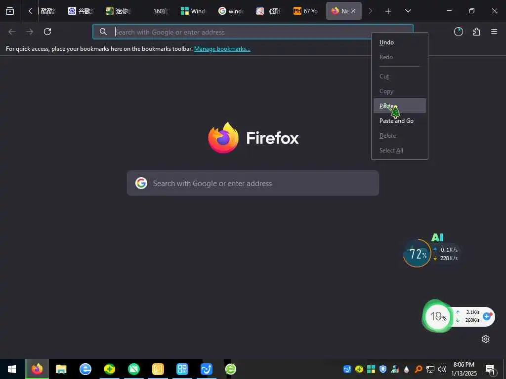
Task: Open Internet Explorer from the taskbar
Action: pyautogui.click(x=85, y=369)
